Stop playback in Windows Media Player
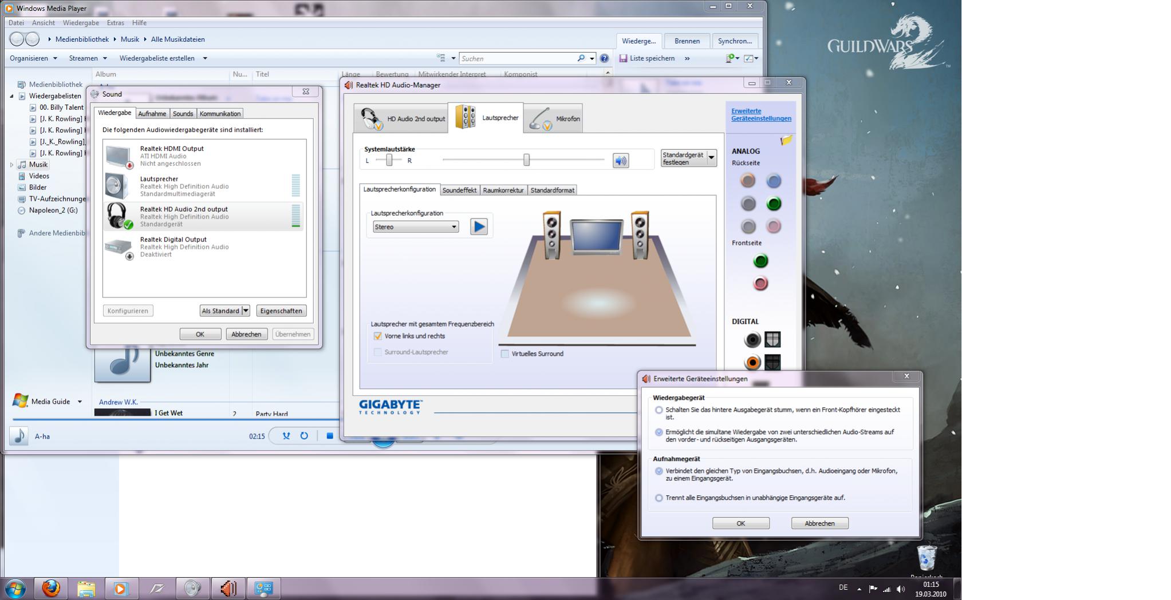Viewport: 1171px width, 600px height. coord(329,436)
